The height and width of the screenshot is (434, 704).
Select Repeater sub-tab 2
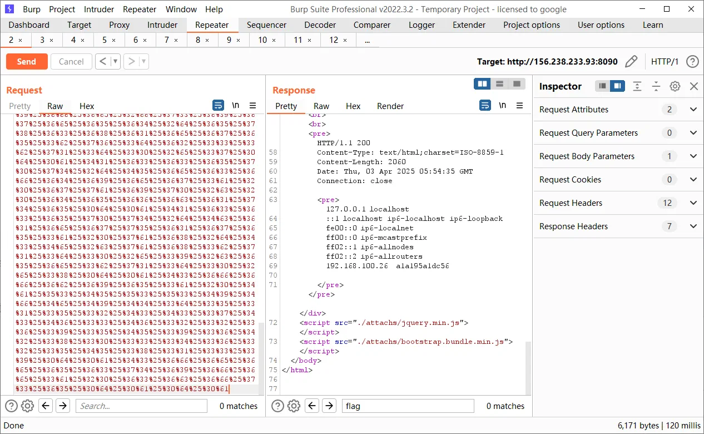click(11, 40)
